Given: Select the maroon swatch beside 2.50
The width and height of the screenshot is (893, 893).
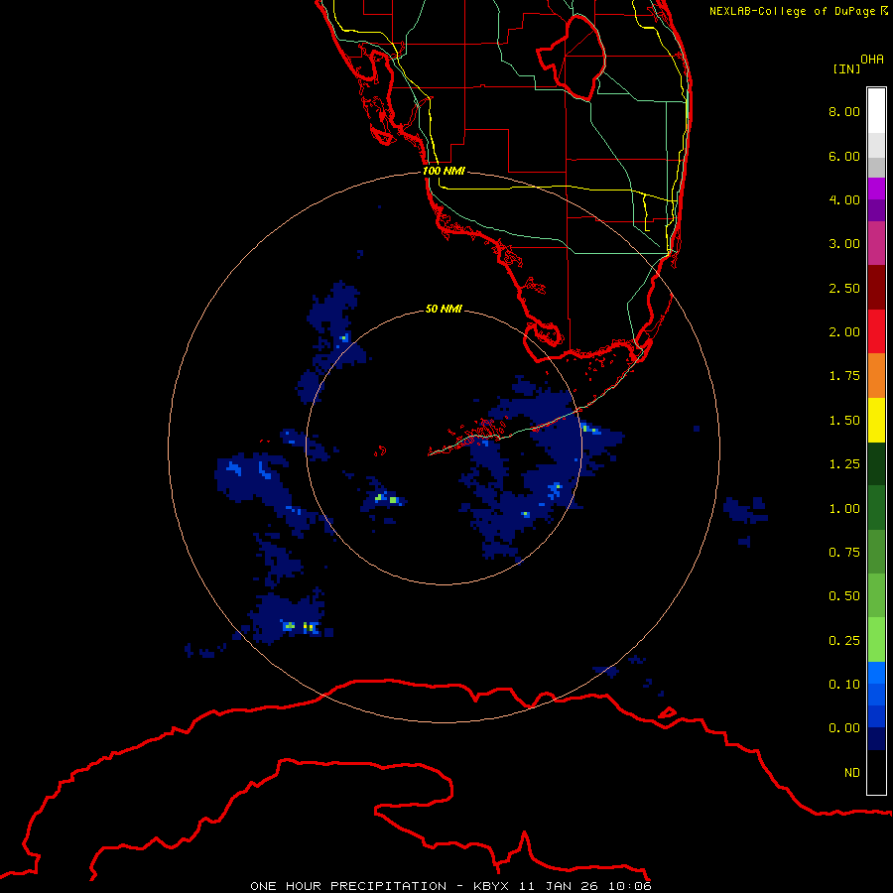Looking at the screenshot, I should point(876,288).
